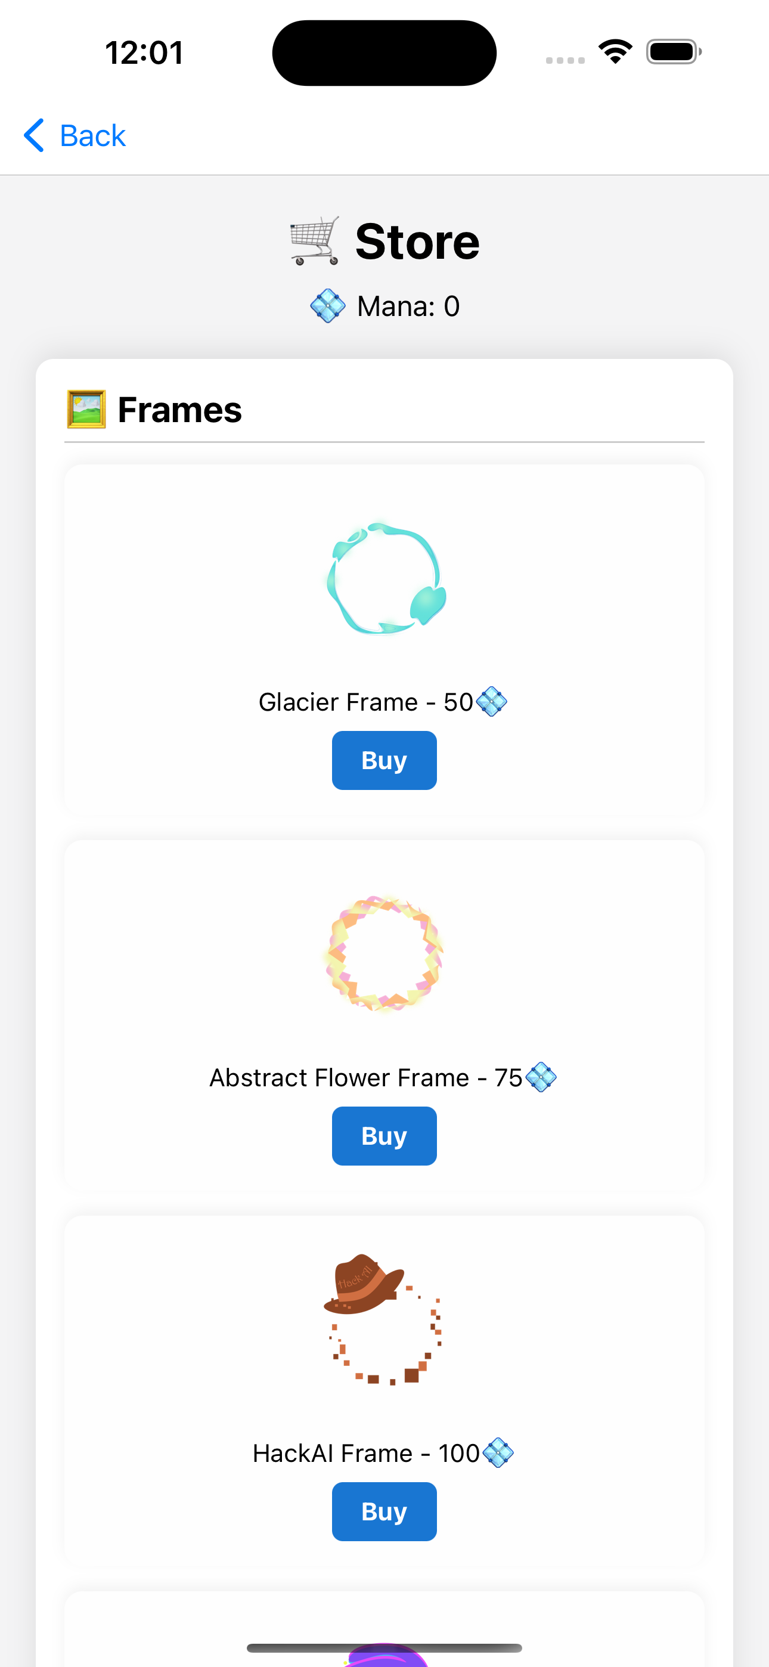The image size is (769, 1667).
Task: Select the Glacier Frame preview image
Action: coord(386,578)
